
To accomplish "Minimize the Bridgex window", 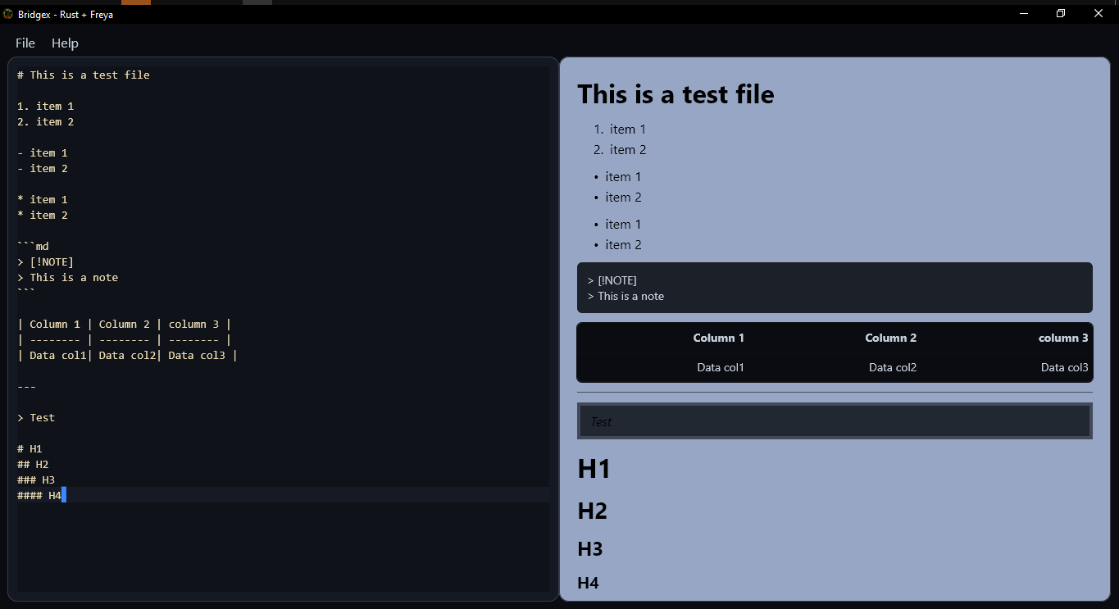I will 1024,14.
